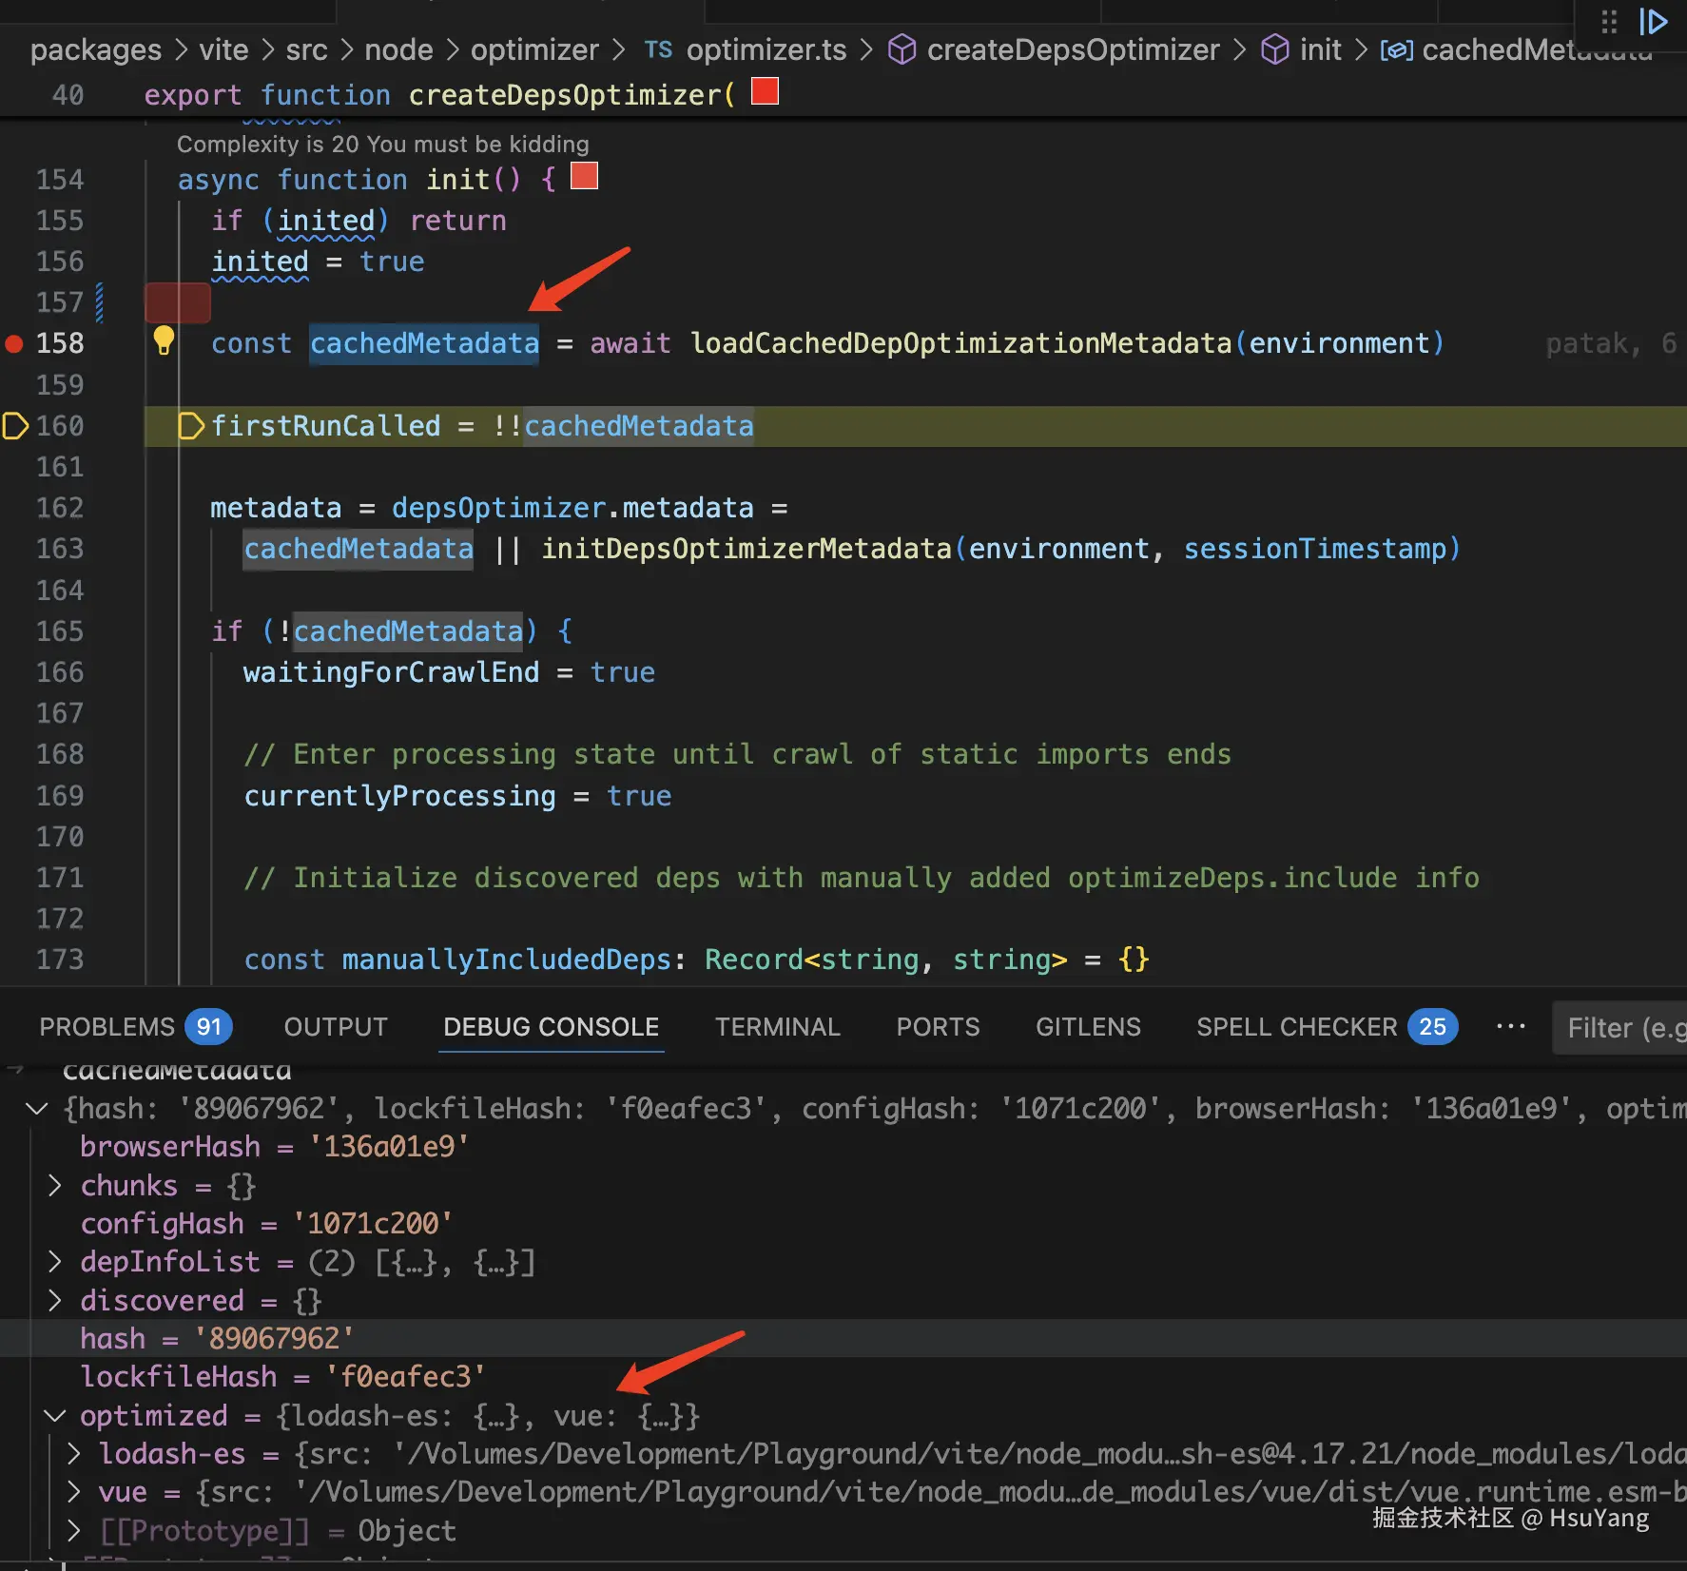Click the 'Enter processing state' comment

(x=737, y=754)
